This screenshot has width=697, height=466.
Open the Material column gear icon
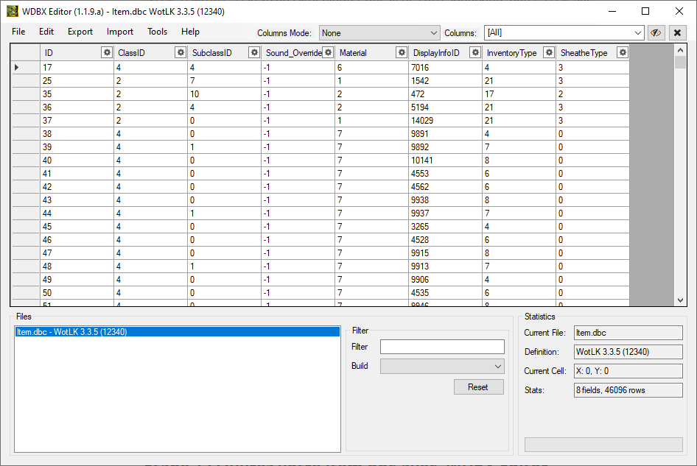point(402,52)
